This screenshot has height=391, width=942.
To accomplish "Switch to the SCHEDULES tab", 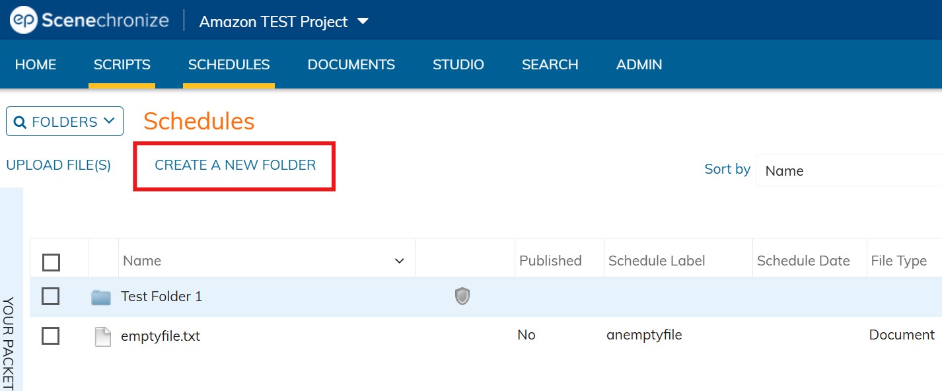I will tap(229, 65).
